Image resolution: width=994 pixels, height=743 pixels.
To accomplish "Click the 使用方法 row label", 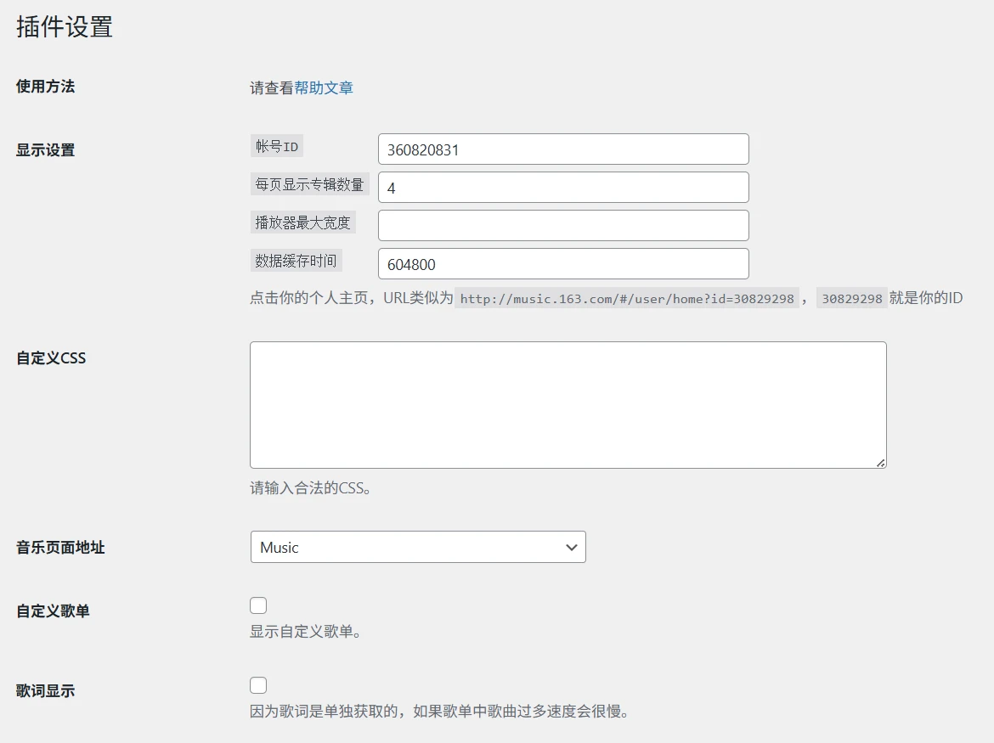I will 46,87.
